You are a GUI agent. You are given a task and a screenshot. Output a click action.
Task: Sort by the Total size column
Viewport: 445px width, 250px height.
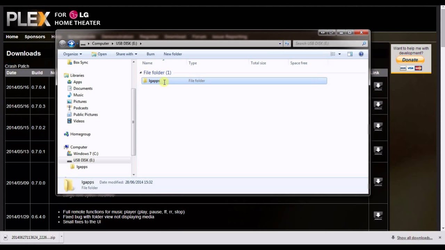click(x=269, y=63)
